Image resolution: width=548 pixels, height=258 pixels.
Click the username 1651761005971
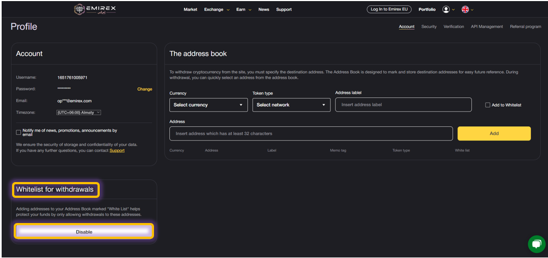click(x=72, y=78)
